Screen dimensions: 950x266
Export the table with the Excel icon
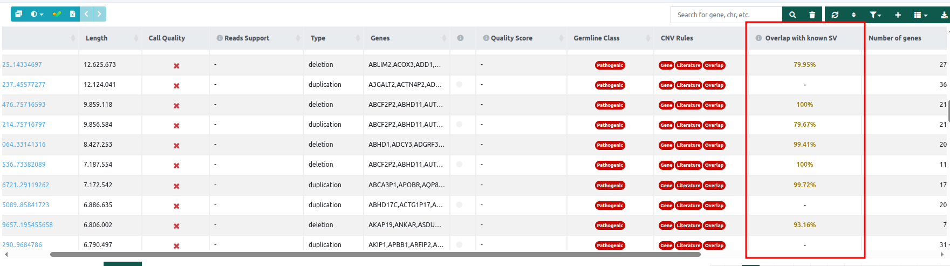coord(72,14)
